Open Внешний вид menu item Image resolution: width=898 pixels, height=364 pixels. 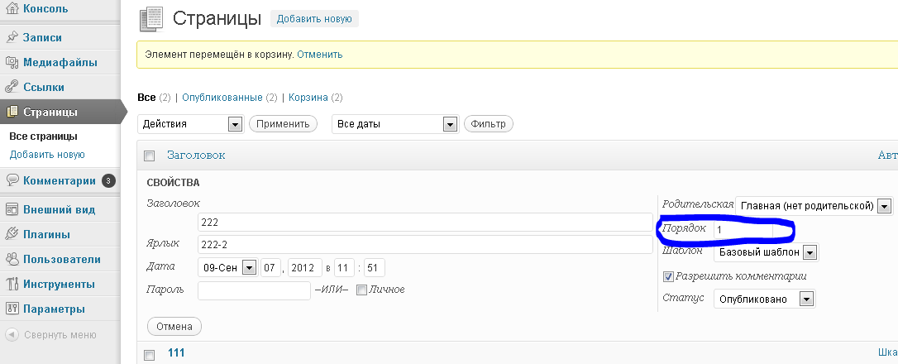[59, 209]
